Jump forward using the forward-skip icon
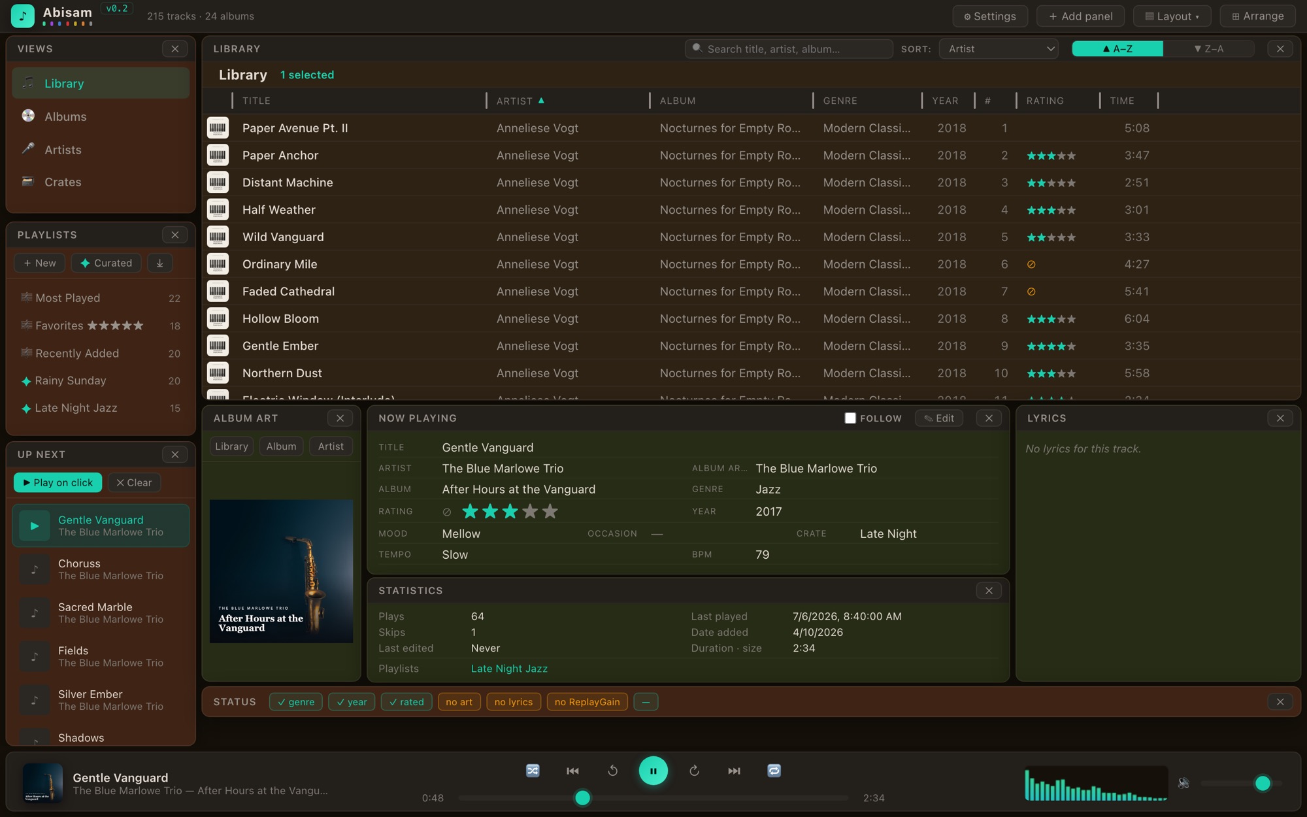 [x=694, y=771]
